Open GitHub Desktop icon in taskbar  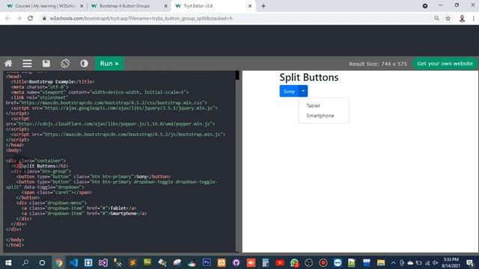pos(237,262)
